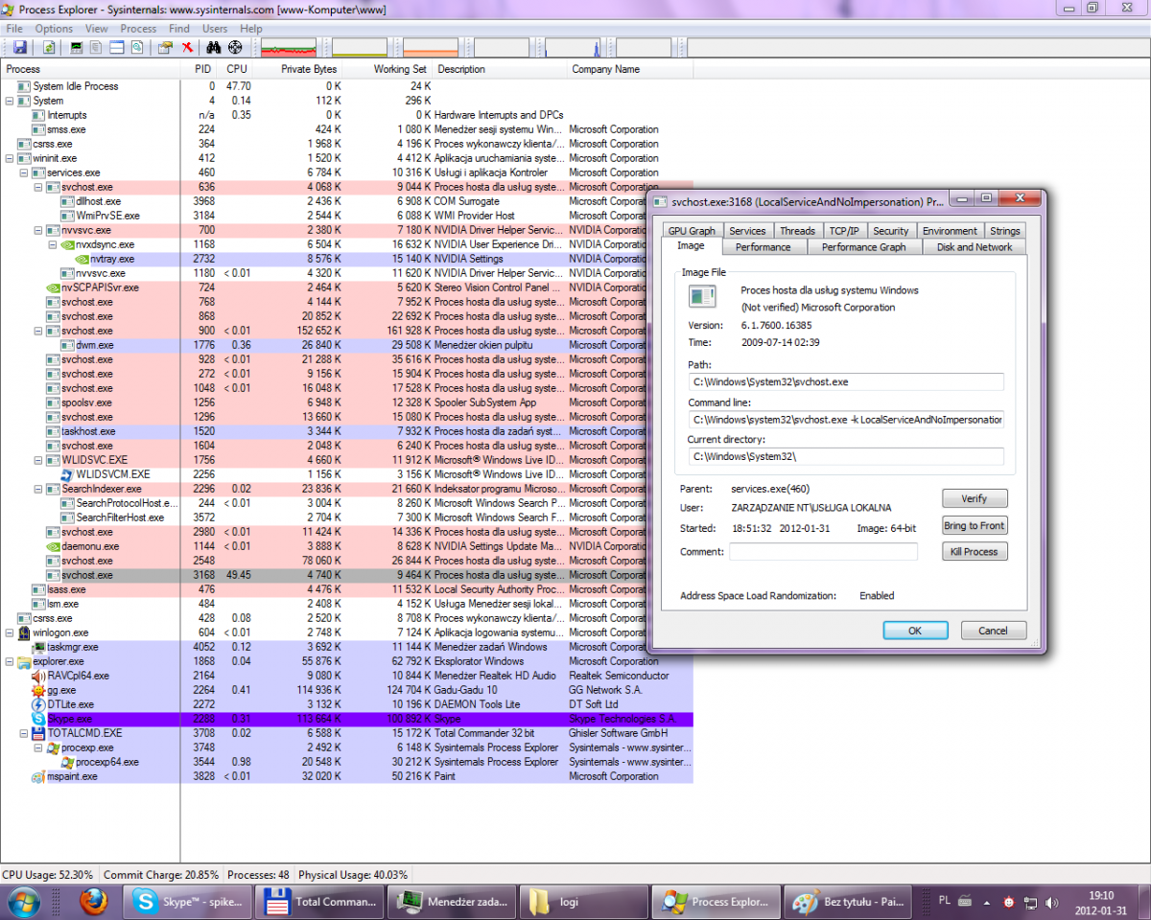
Task: Click the NVIDIA icon beside nvtray.exe
Action: (x=82, y=259)
